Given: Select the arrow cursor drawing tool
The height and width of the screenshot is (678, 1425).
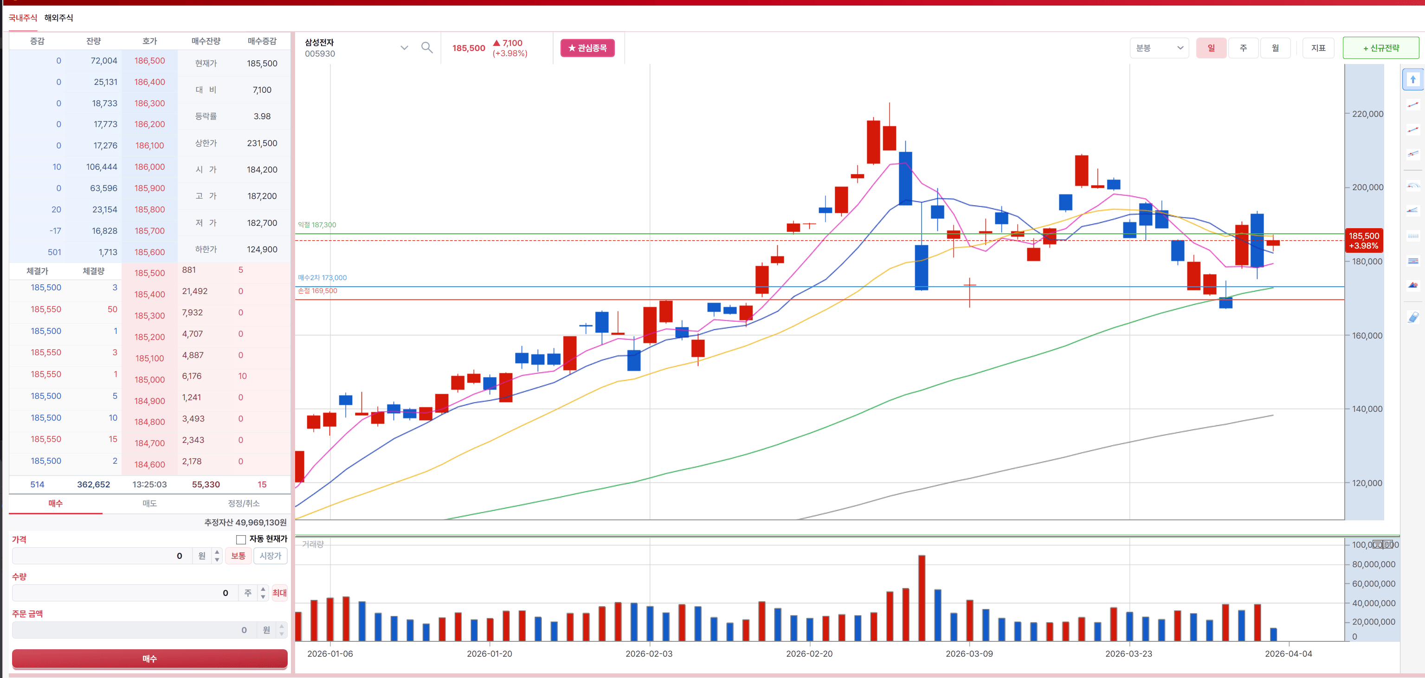Looking at the screenshot, I should pos(1412,79).
